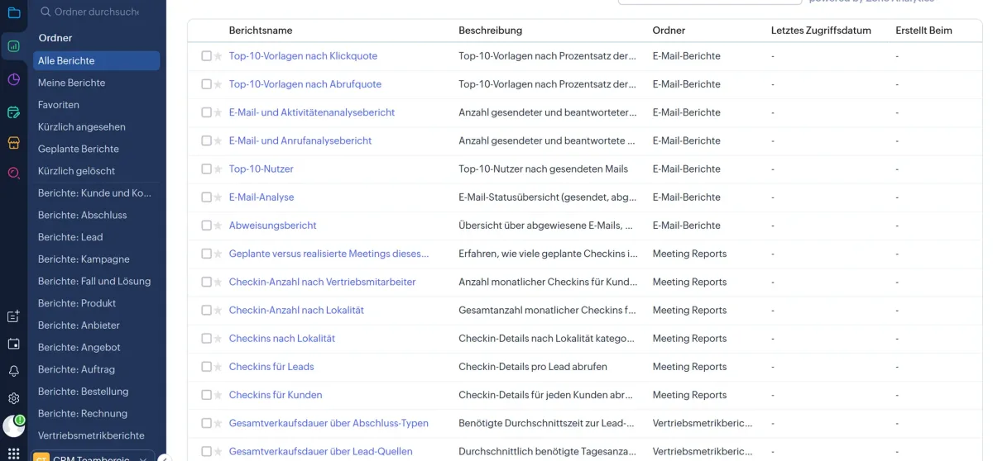Open the E-Mail-Analyse report link
The height and width of the screenshot is (461, 993).
261,197
